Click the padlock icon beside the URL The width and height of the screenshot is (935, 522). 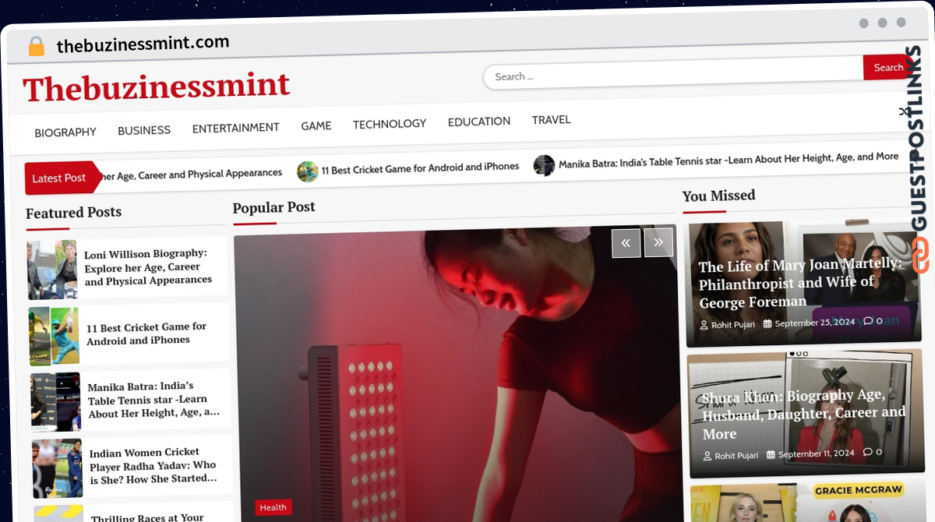coord(36,46)
